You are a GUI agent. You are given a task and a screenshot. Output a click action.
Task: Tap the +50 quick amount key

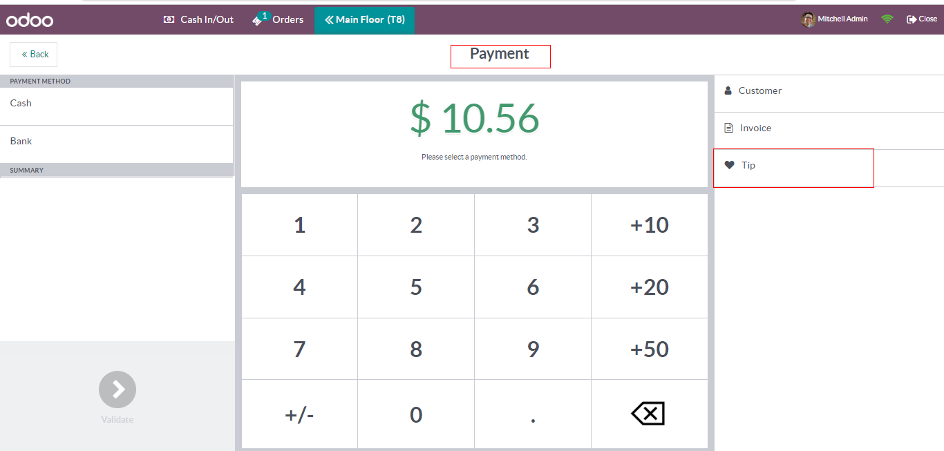point(650,349)
